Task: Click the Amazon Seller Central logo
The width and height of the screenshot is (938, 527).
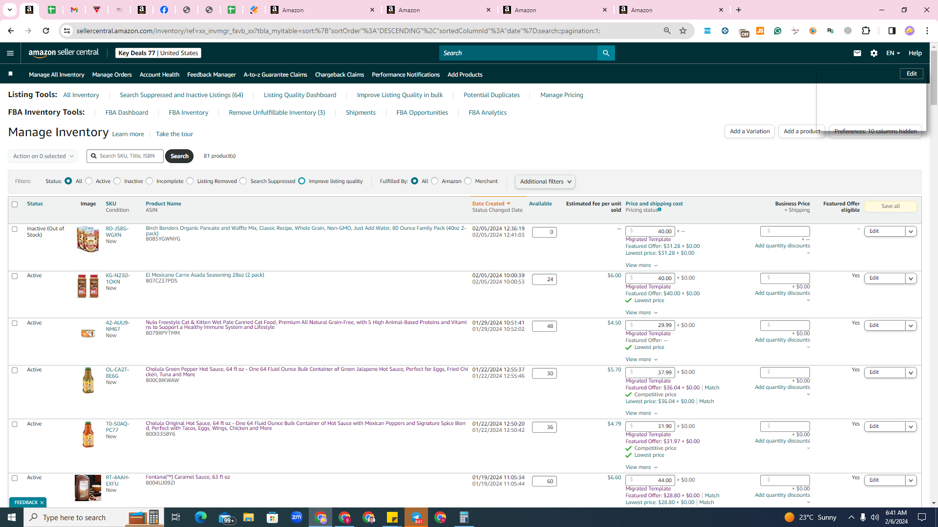Action: 64,53
